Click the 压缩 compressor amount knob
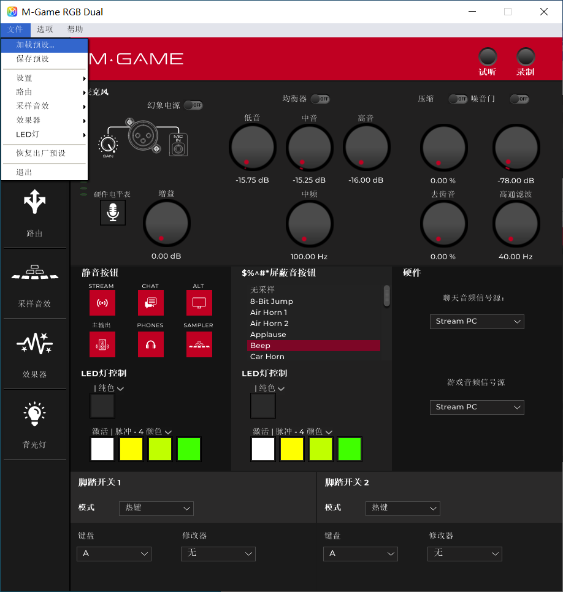The height and width of the screenshot is (592, 563). [444, 148]
